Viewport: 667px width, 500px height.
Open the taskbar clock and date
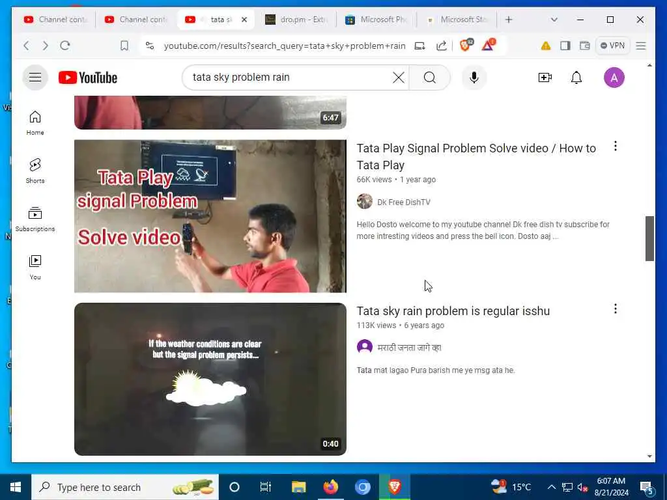[611, 487]
